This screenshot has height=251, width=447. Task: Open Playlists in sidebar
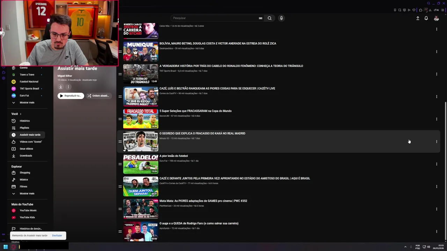[25, 128]
